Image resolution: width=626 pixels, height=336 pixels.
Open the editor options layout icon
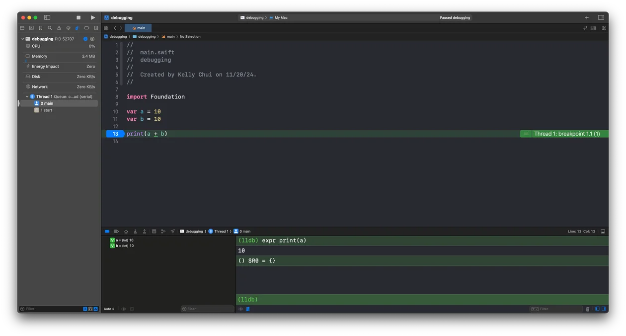pos(593,28)
